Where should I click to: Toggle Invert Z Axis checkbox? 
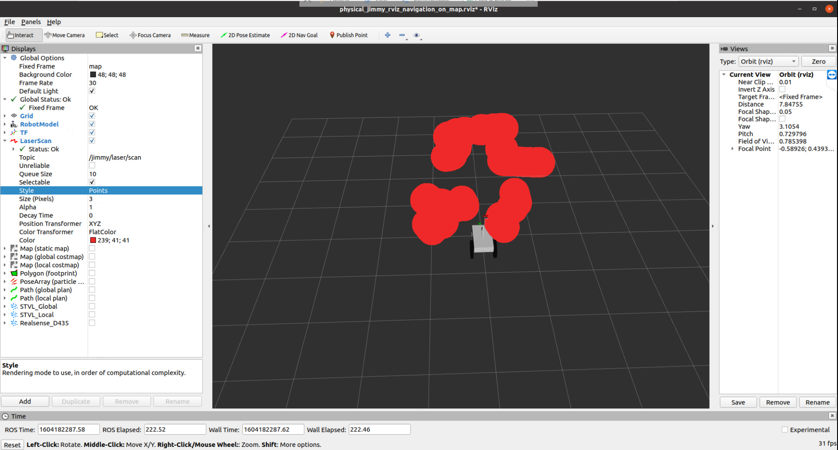tap(782, 89)
